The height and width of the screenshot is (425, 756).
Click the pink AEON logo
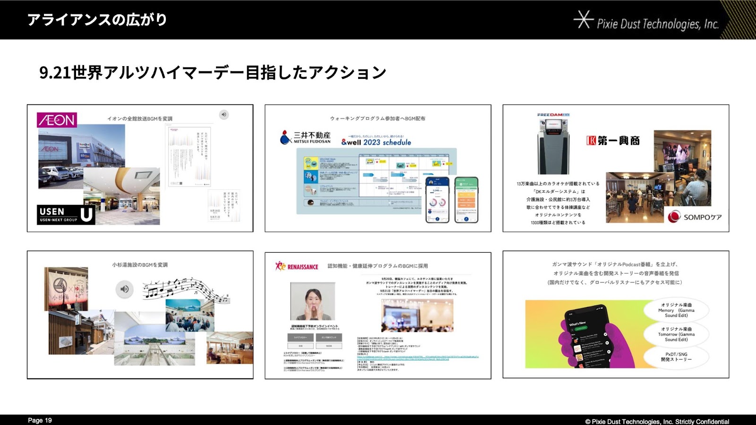[x=57, y=120]
